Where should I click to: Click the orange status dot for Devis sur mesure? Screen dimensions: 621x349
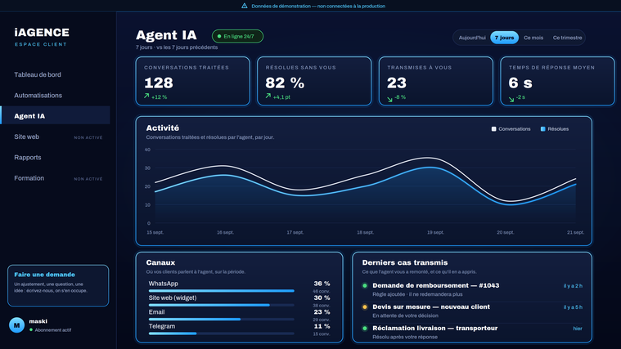coord(365,306)
